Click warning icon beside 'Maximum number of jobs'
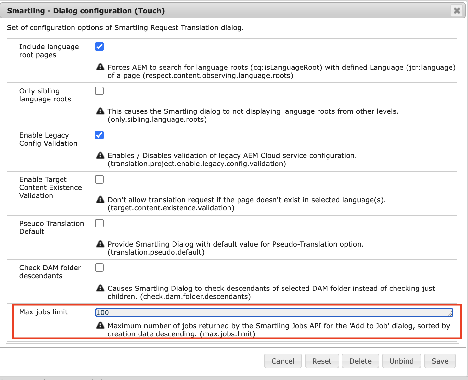 tap(100, 325)
